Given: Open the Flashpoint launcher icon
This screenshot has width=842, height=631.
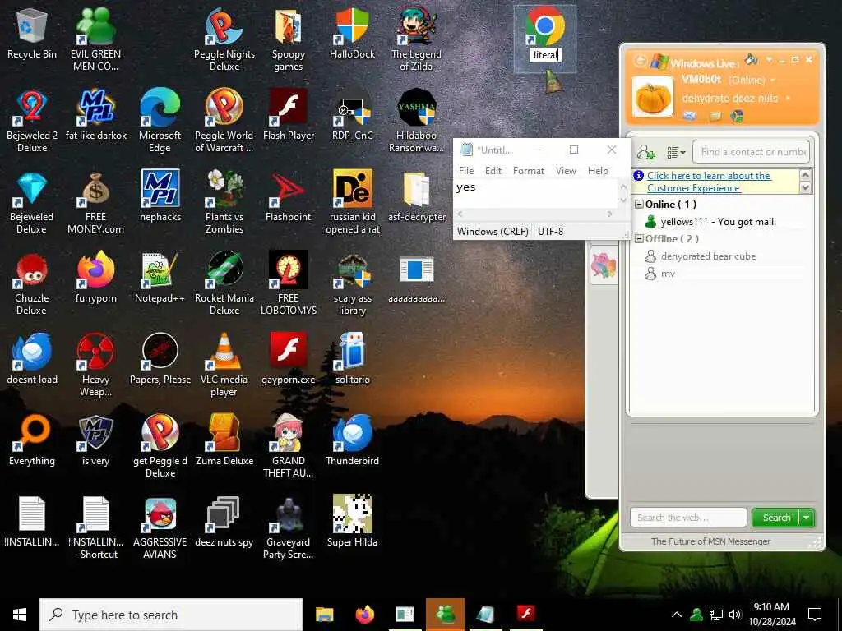Looking at the screenshot, I should [x=289, y=196].
